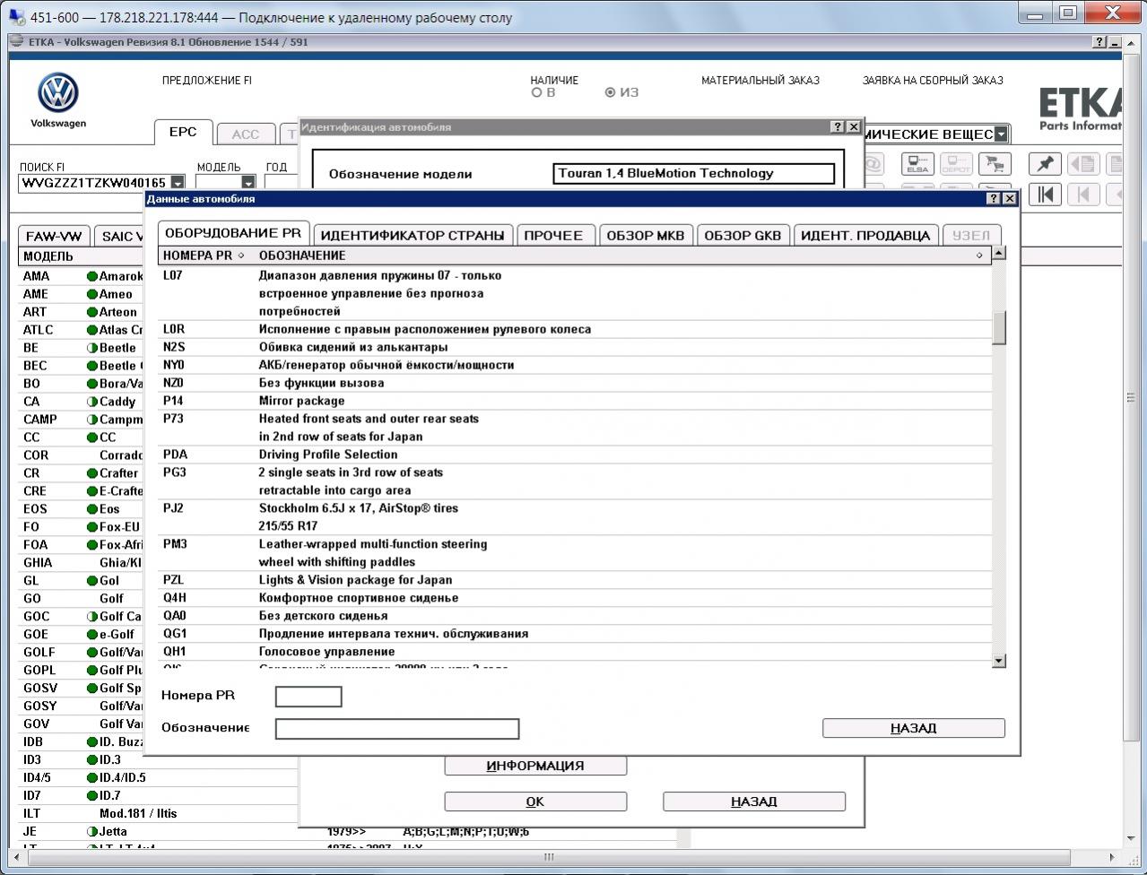The width and height of the screenshot is (1147, 875).
Task: Jump to first entry with bar-arrow icon
Action: [1045, 195]
